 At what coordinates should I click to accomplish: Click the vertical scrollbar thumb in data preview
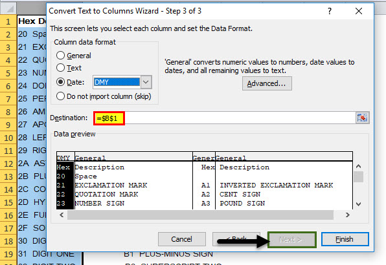pyautogui.click(x=358, y=177)
